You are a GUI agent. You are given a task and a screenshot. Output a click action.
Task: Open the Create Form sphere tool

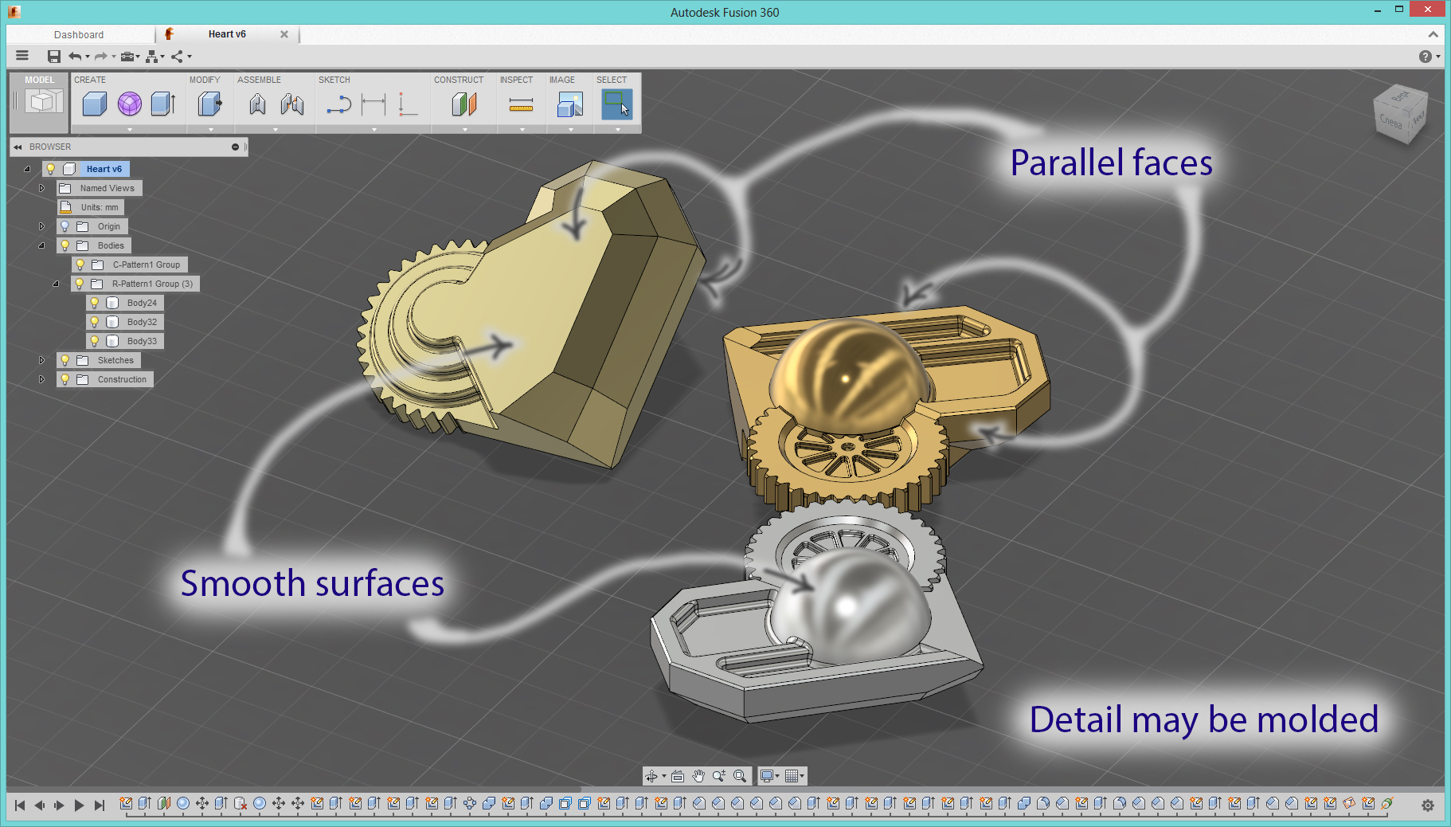pos(129,104)
